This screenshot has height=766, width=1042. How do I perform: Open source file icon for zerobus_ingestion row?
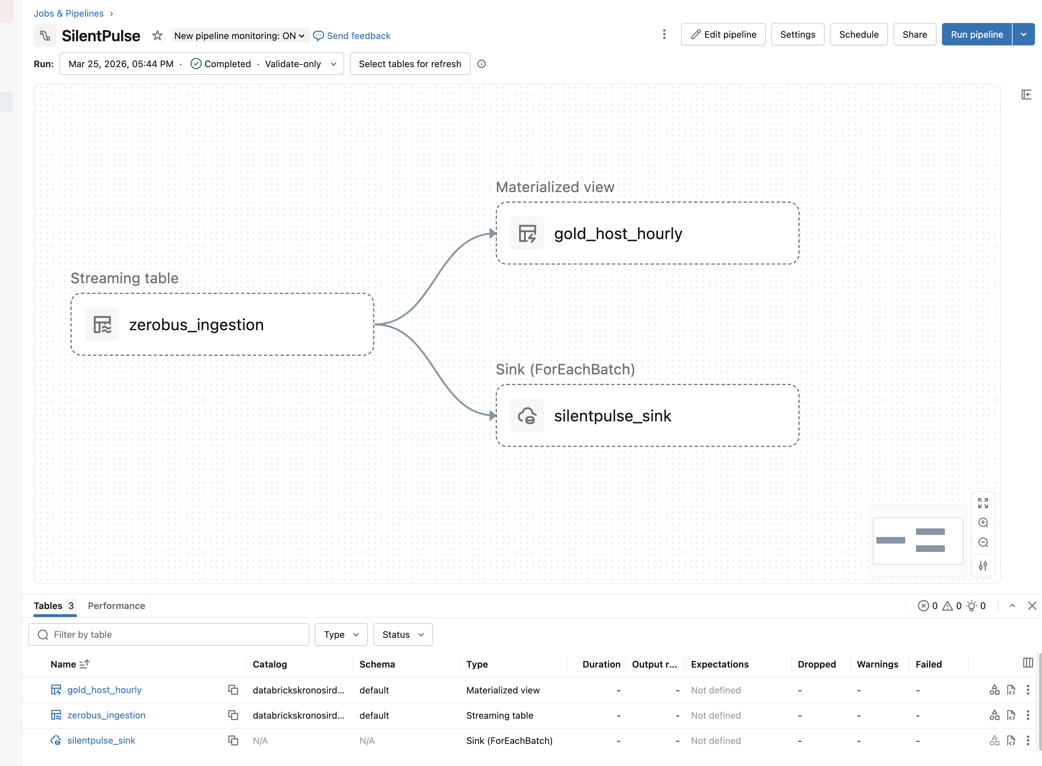coord(1011,715)
